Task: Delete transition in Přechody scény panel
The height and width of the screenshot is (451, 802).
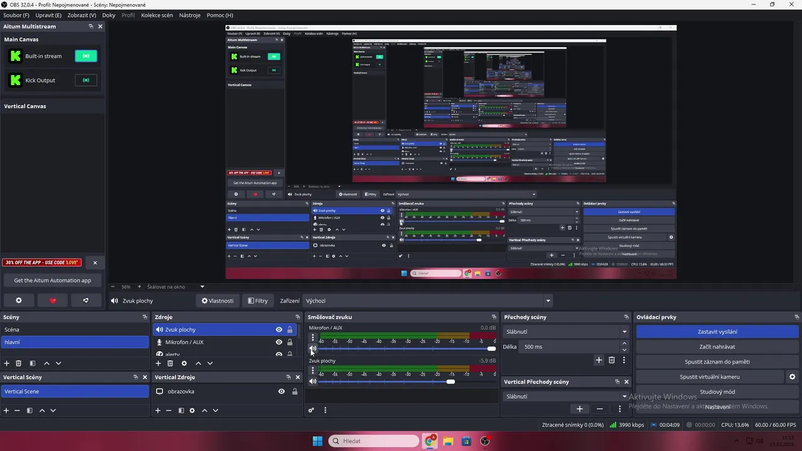Action: [612, 360]
